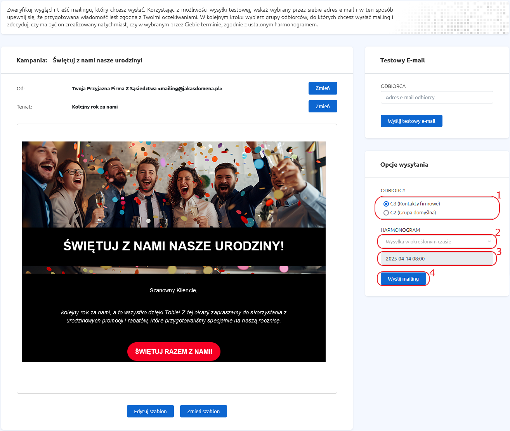Click the italic paragraph starting kolejny rok za nami
Image resolution: width=510 pixels, height=431 pixels.
173,316
